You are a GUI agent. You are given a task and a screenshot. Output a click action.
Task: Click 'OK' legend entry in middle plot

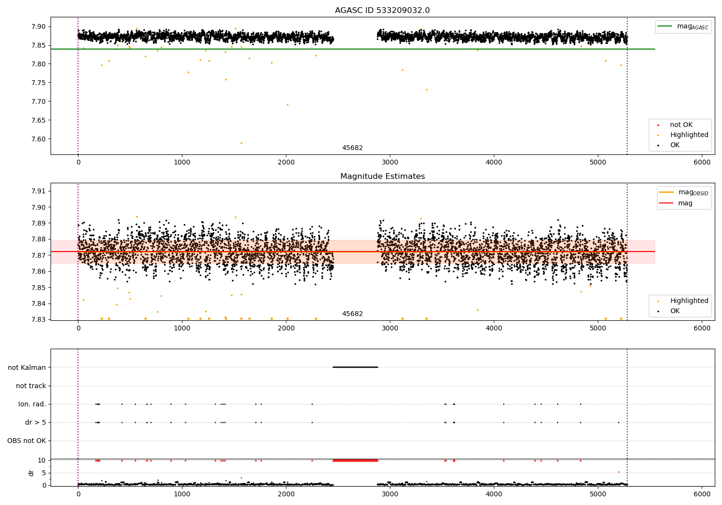click(669, 311)
